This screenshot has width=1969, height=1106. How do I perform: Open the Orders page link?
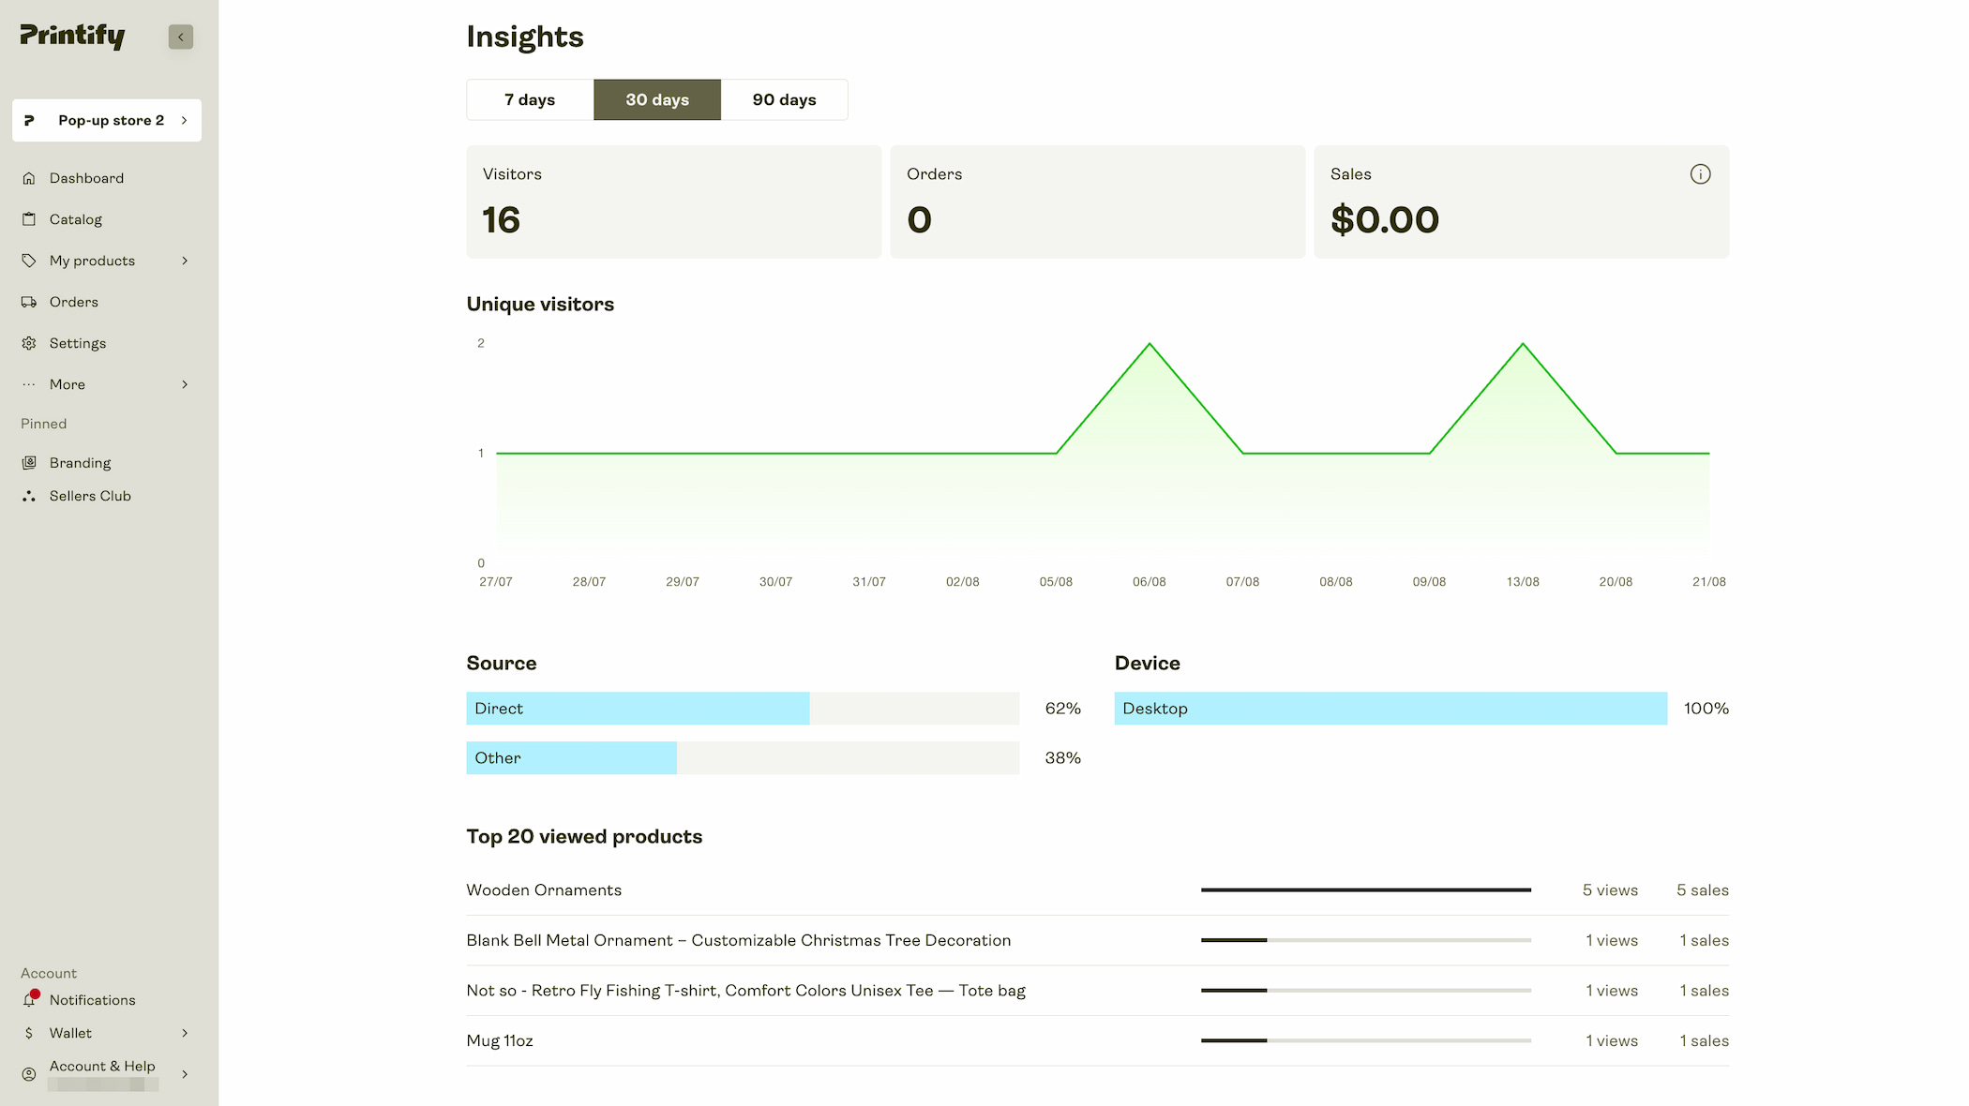[x=74, y=302]
